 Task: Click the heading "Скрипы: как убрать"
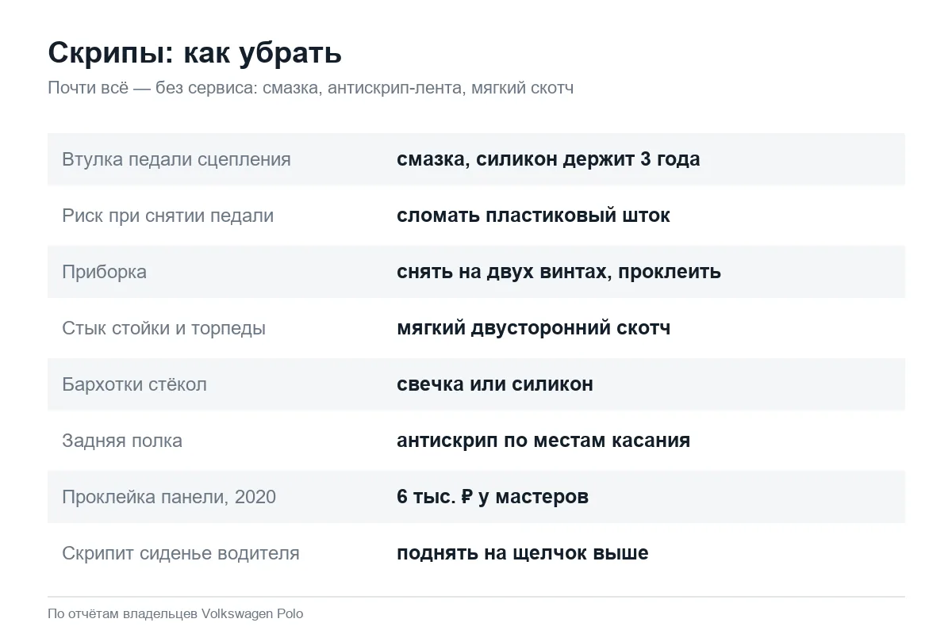194,53
